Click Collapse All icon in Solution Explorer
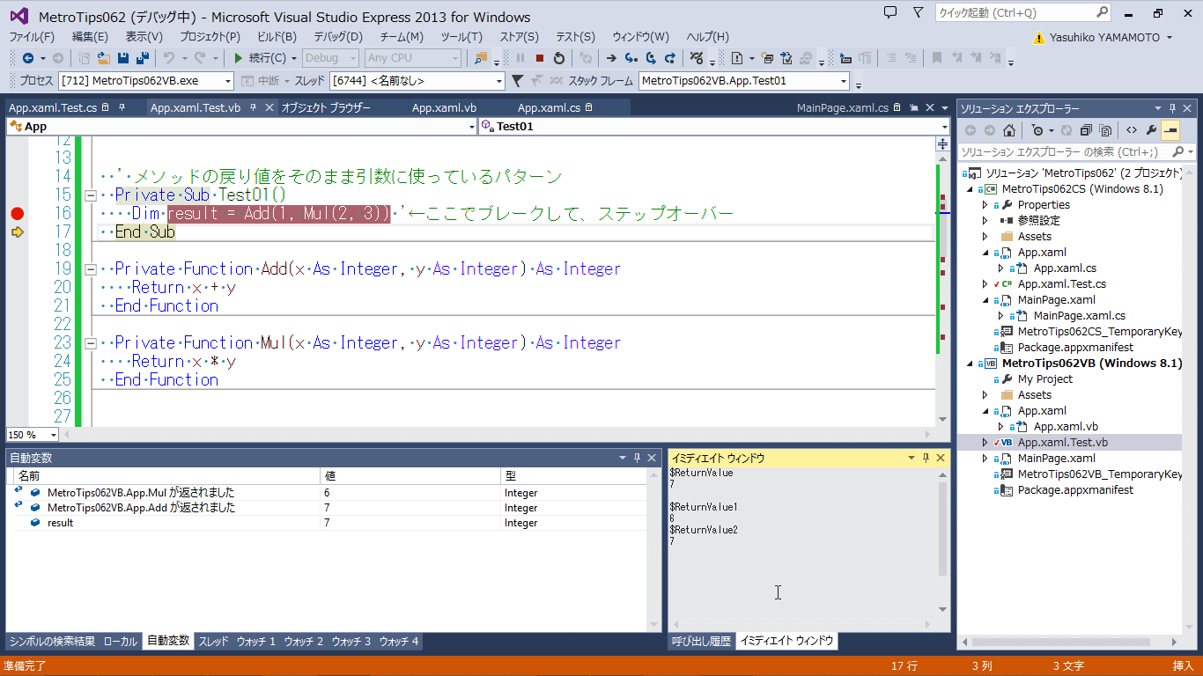 click(1086, 130)
